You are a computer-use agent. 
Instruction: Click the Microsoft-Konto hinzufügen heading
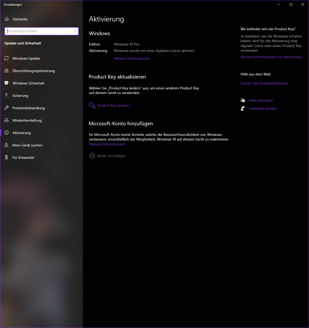(121, 124)
